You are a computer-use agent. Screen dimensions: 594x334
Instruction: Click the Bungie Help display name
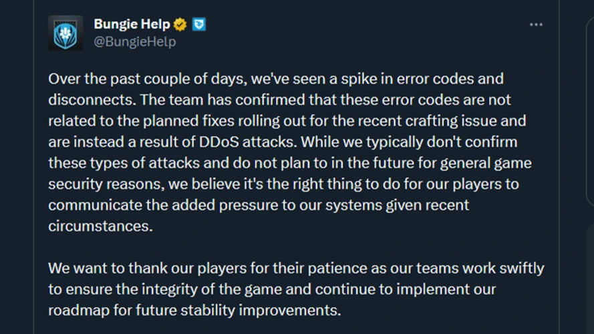tap(132, 25)
